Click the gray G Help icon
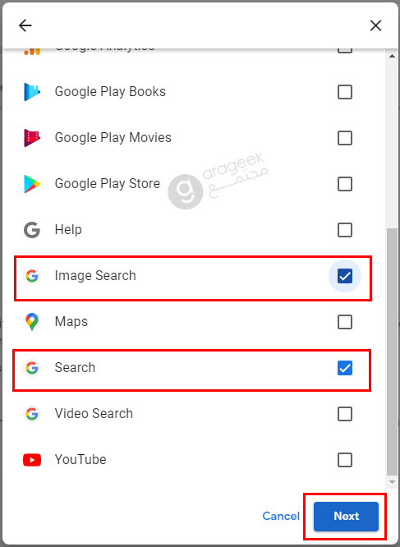The height and width of the screenshot is (547, 400). [32, 230]
